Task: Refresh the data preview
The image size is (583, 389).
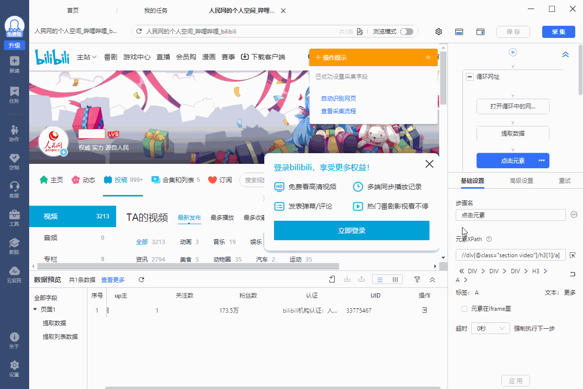Action: pyautogui.click(x=141, y=280)
